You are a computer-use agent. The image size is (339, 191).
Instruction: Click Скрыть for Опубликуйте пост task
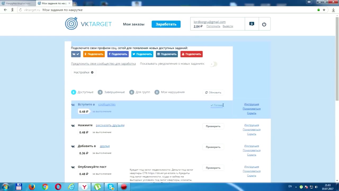[x=252, y=176]
